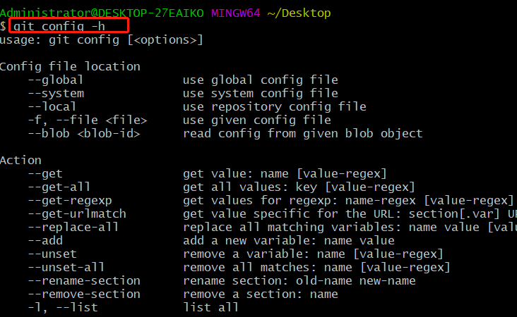Viewport: 517px width, 317px height.
Task: Click 'replace all matching variables' description
Action: coord(350,228)
